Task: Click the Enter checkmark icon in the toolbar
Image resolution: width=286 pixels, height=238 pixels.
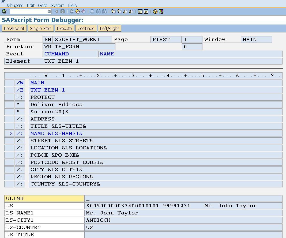Action: (x=4, y=12)
